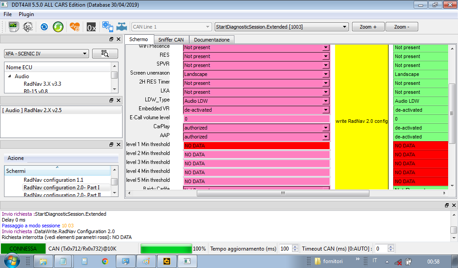Open manual command with gear-hand icon
This screenshot has width=458, height=268.
107,27
